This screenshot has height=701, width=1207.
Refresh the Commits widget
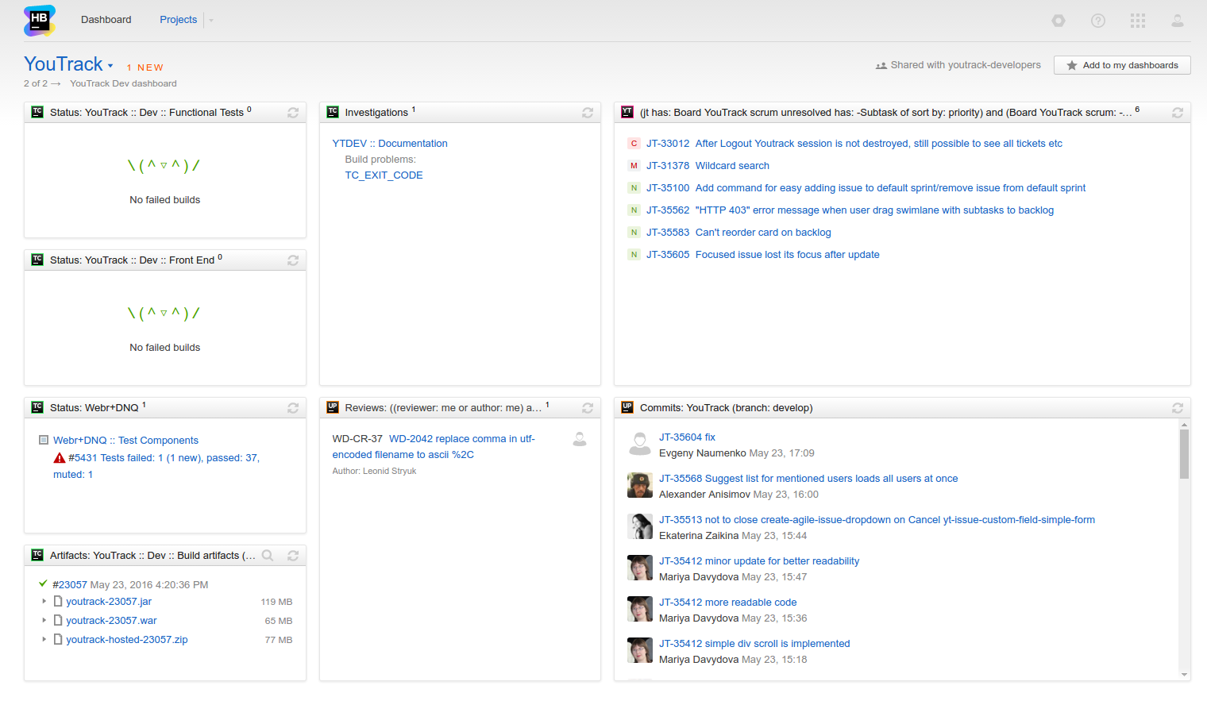click(1178, 408)
